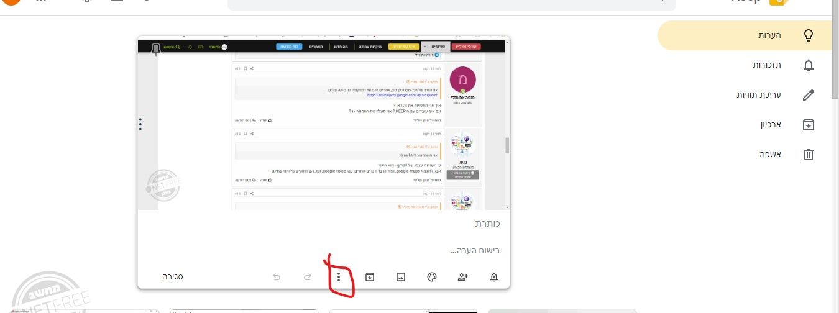839x313 pixels.
Task: Go to ארכיון archive in sidebar
Action: coord(744,124)
